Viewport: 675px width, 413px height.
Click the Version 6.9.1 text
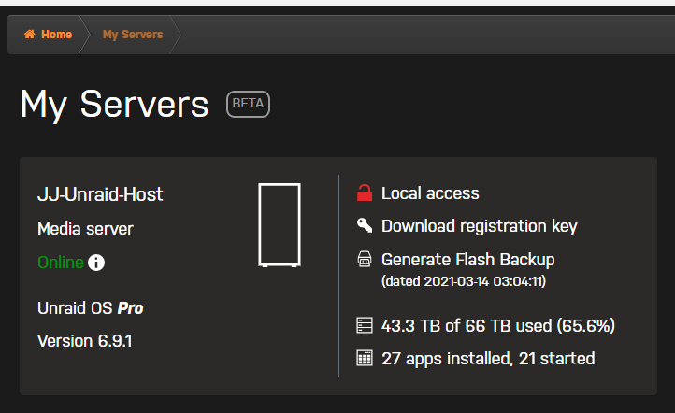85,341
